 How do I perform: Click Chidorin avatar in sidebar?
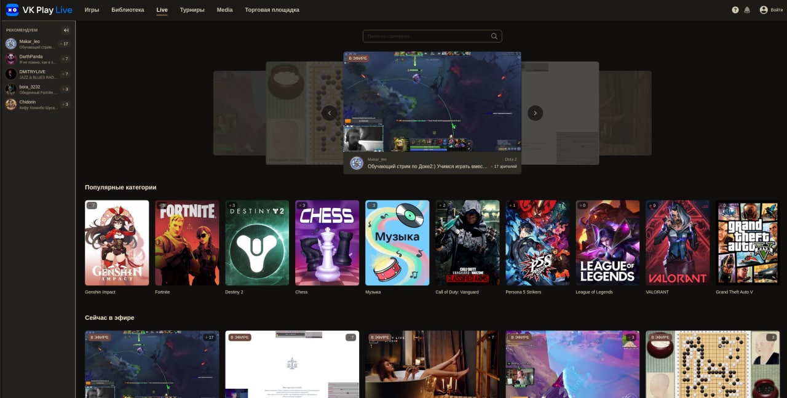pyautogui.click(x=11, y=104)
